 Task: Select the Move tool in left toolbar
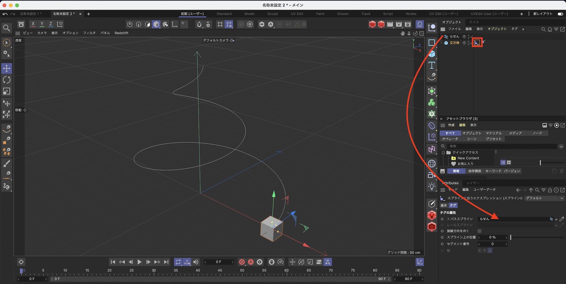pos(7,68)
